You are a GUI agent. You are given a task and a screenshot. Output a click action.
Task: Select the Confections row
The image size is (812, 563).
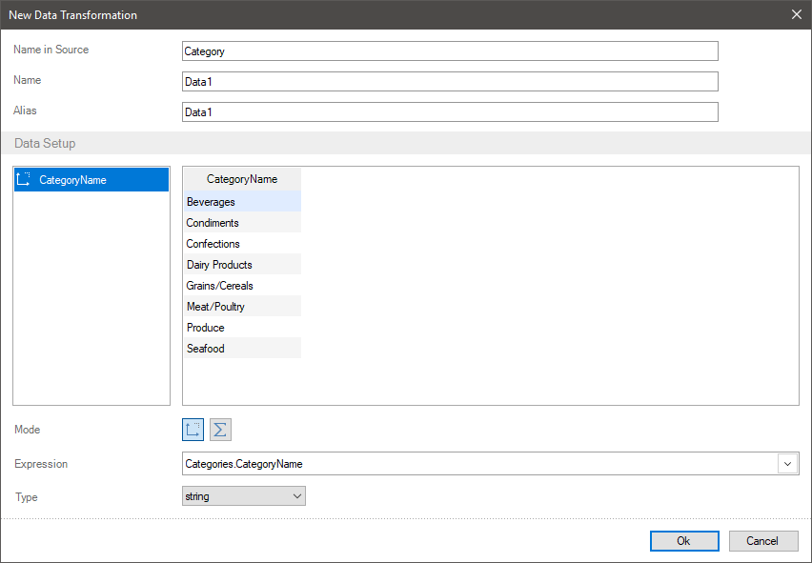coord(242,244)
